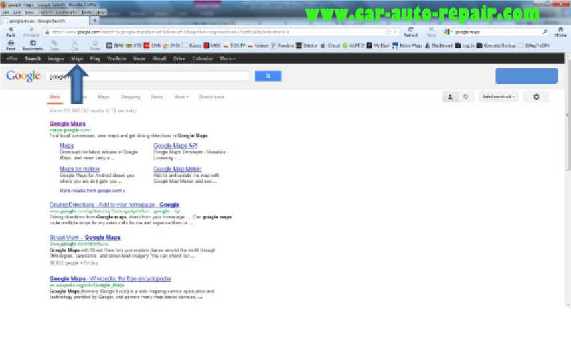Click Maps in the black Google bar
This screenshot has width=571, height=338.
click(77, 58)
